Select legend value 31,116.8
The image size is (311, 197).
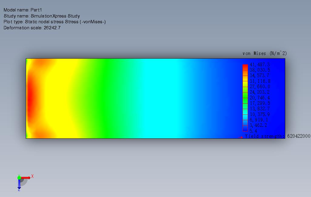click(260, 81)
